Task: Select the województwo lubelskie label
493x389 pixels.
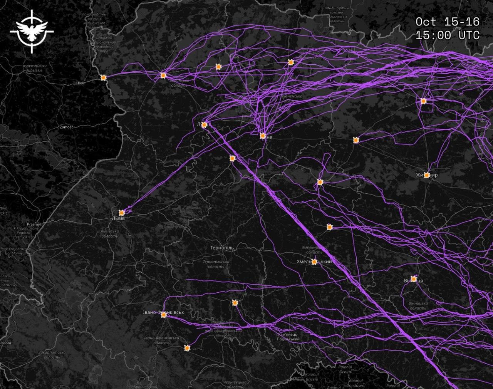Action: [34, 68]
